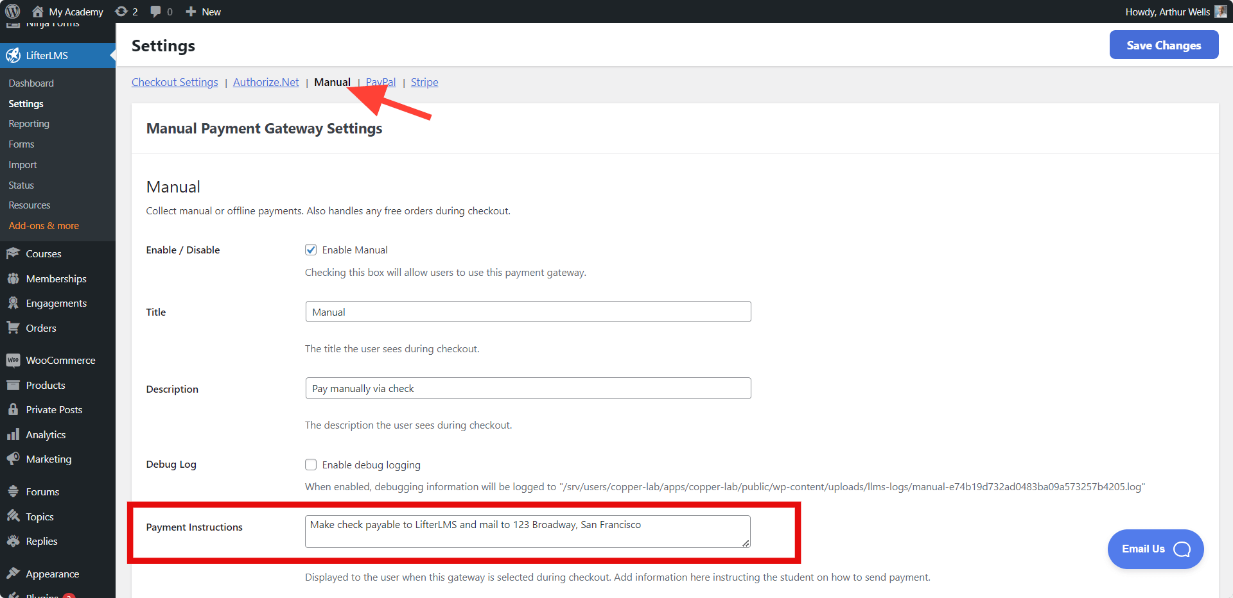Click the WooCommerce woo icon

(13, 361)
